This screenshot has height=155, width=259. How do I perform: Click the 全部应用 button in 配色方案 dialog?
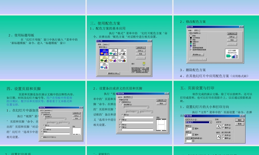coord(140,48)
